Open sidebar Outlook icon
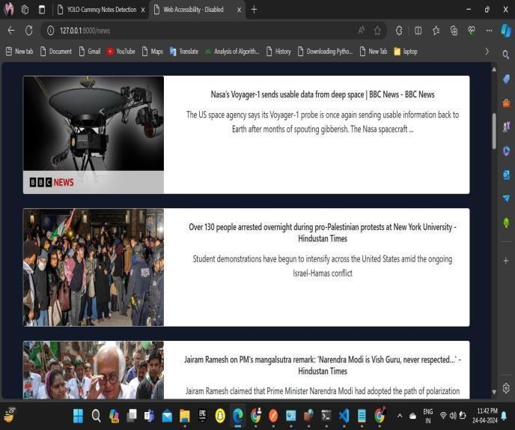Screen dimensions: 515x430 (x=506, y=175)
